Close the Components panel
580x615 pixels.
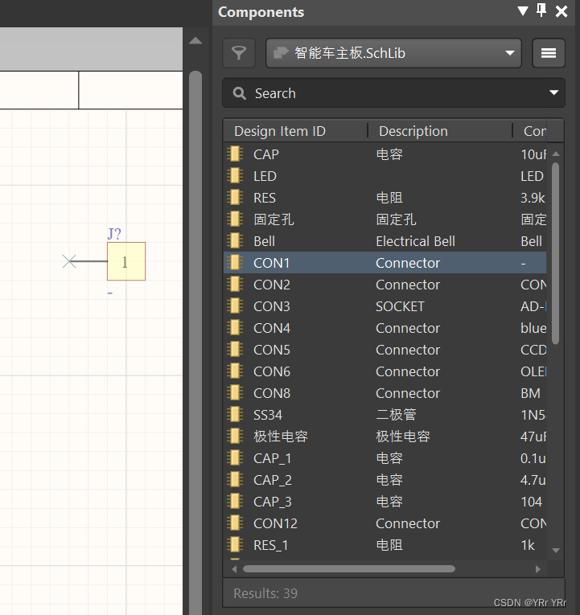(561, 11)
